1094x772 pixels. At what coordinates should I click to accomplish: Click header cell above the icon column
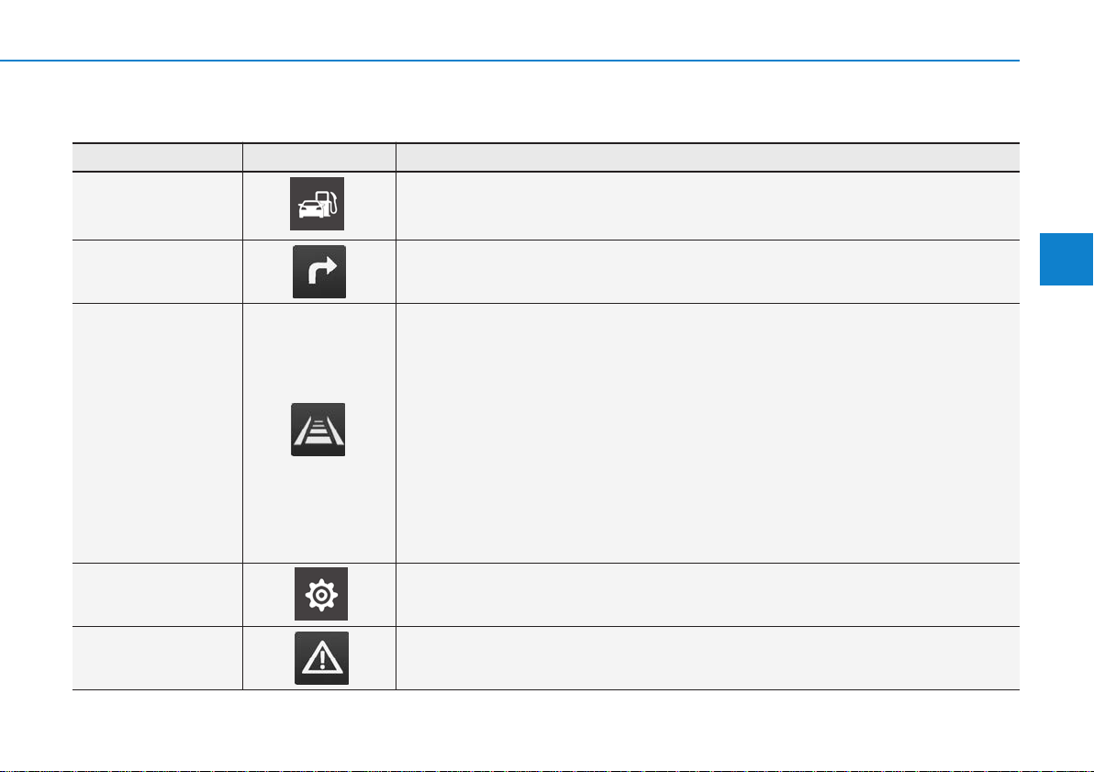point(318,157)
